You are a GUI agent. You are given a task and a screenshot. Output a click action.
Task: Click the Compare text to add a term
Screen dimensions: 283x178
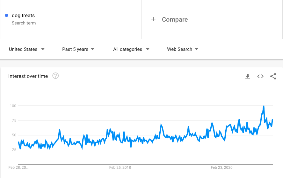coord(175,19)
